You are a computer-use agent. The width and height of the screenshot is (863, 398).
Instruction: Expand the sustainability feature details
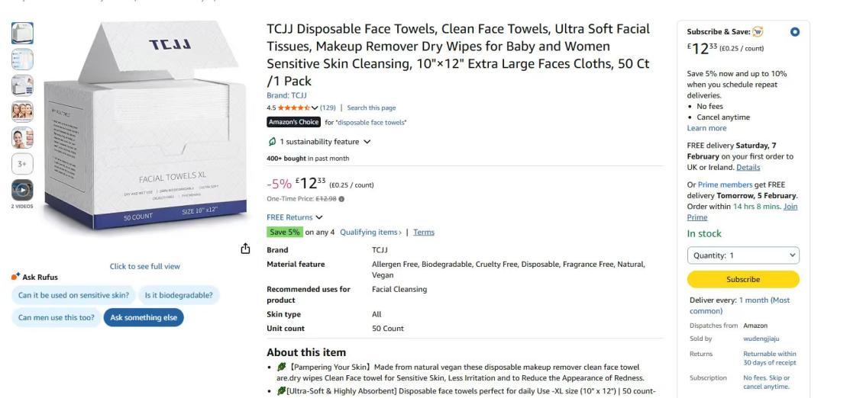(367, 142)
